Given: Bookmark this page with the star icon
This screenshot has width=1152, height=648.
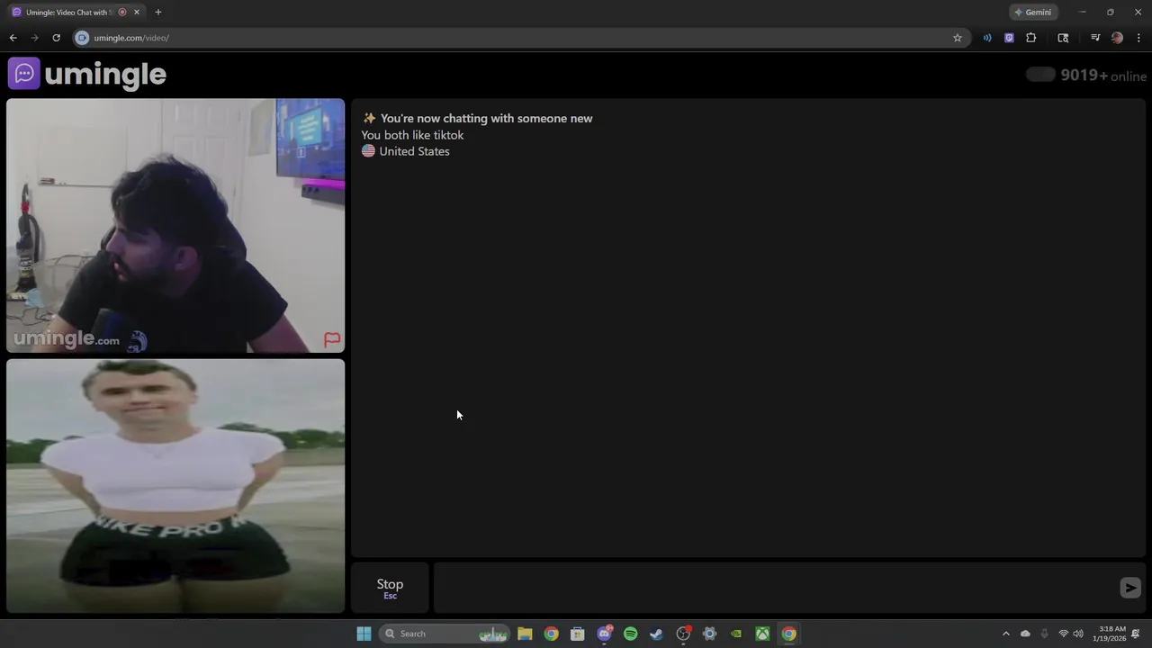Looking at the screenshot, I should click(958, 38).
